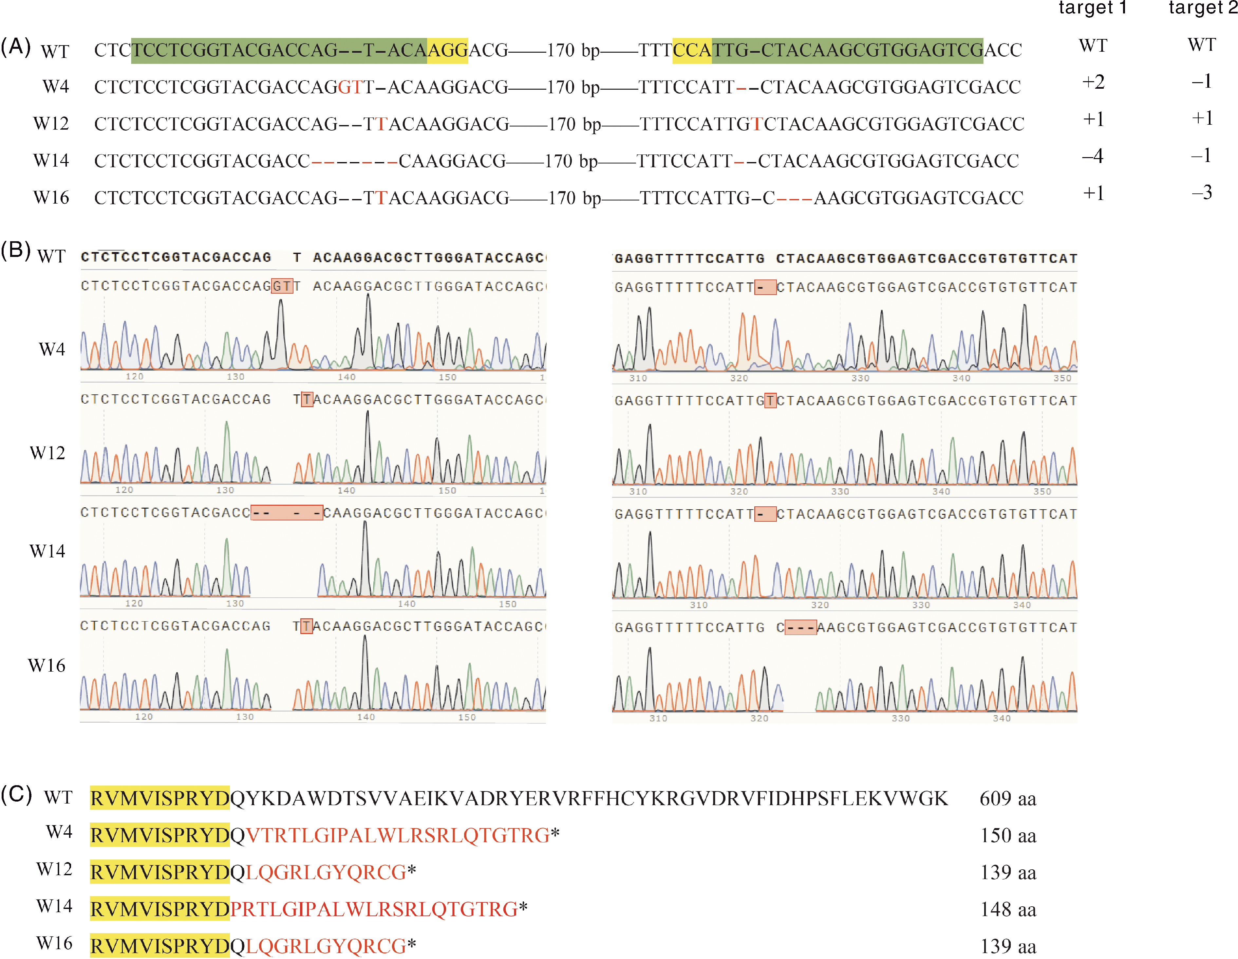Click the 609 aa label for WT protein

1007,799
